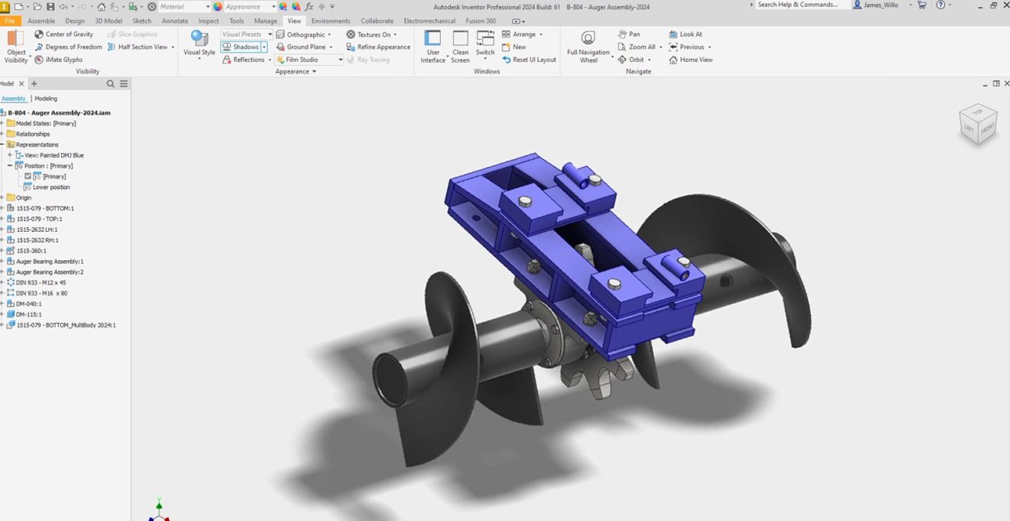
Task: Switch to the Assemble ribbon tab
Action: [x=41, y=21]
